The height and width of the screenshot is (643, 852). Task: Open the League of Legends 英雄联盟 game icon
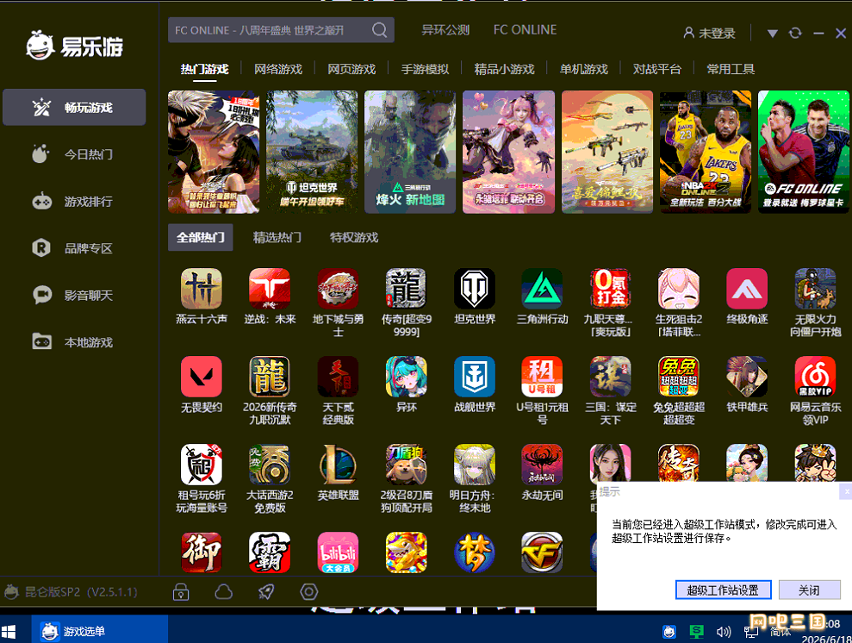(338, 465)
